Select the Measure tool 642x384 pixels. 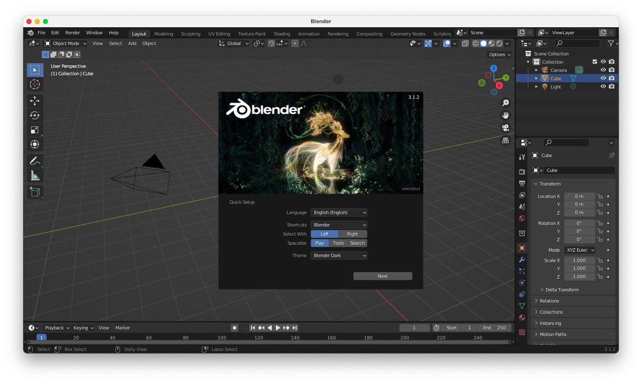[35, 175]
